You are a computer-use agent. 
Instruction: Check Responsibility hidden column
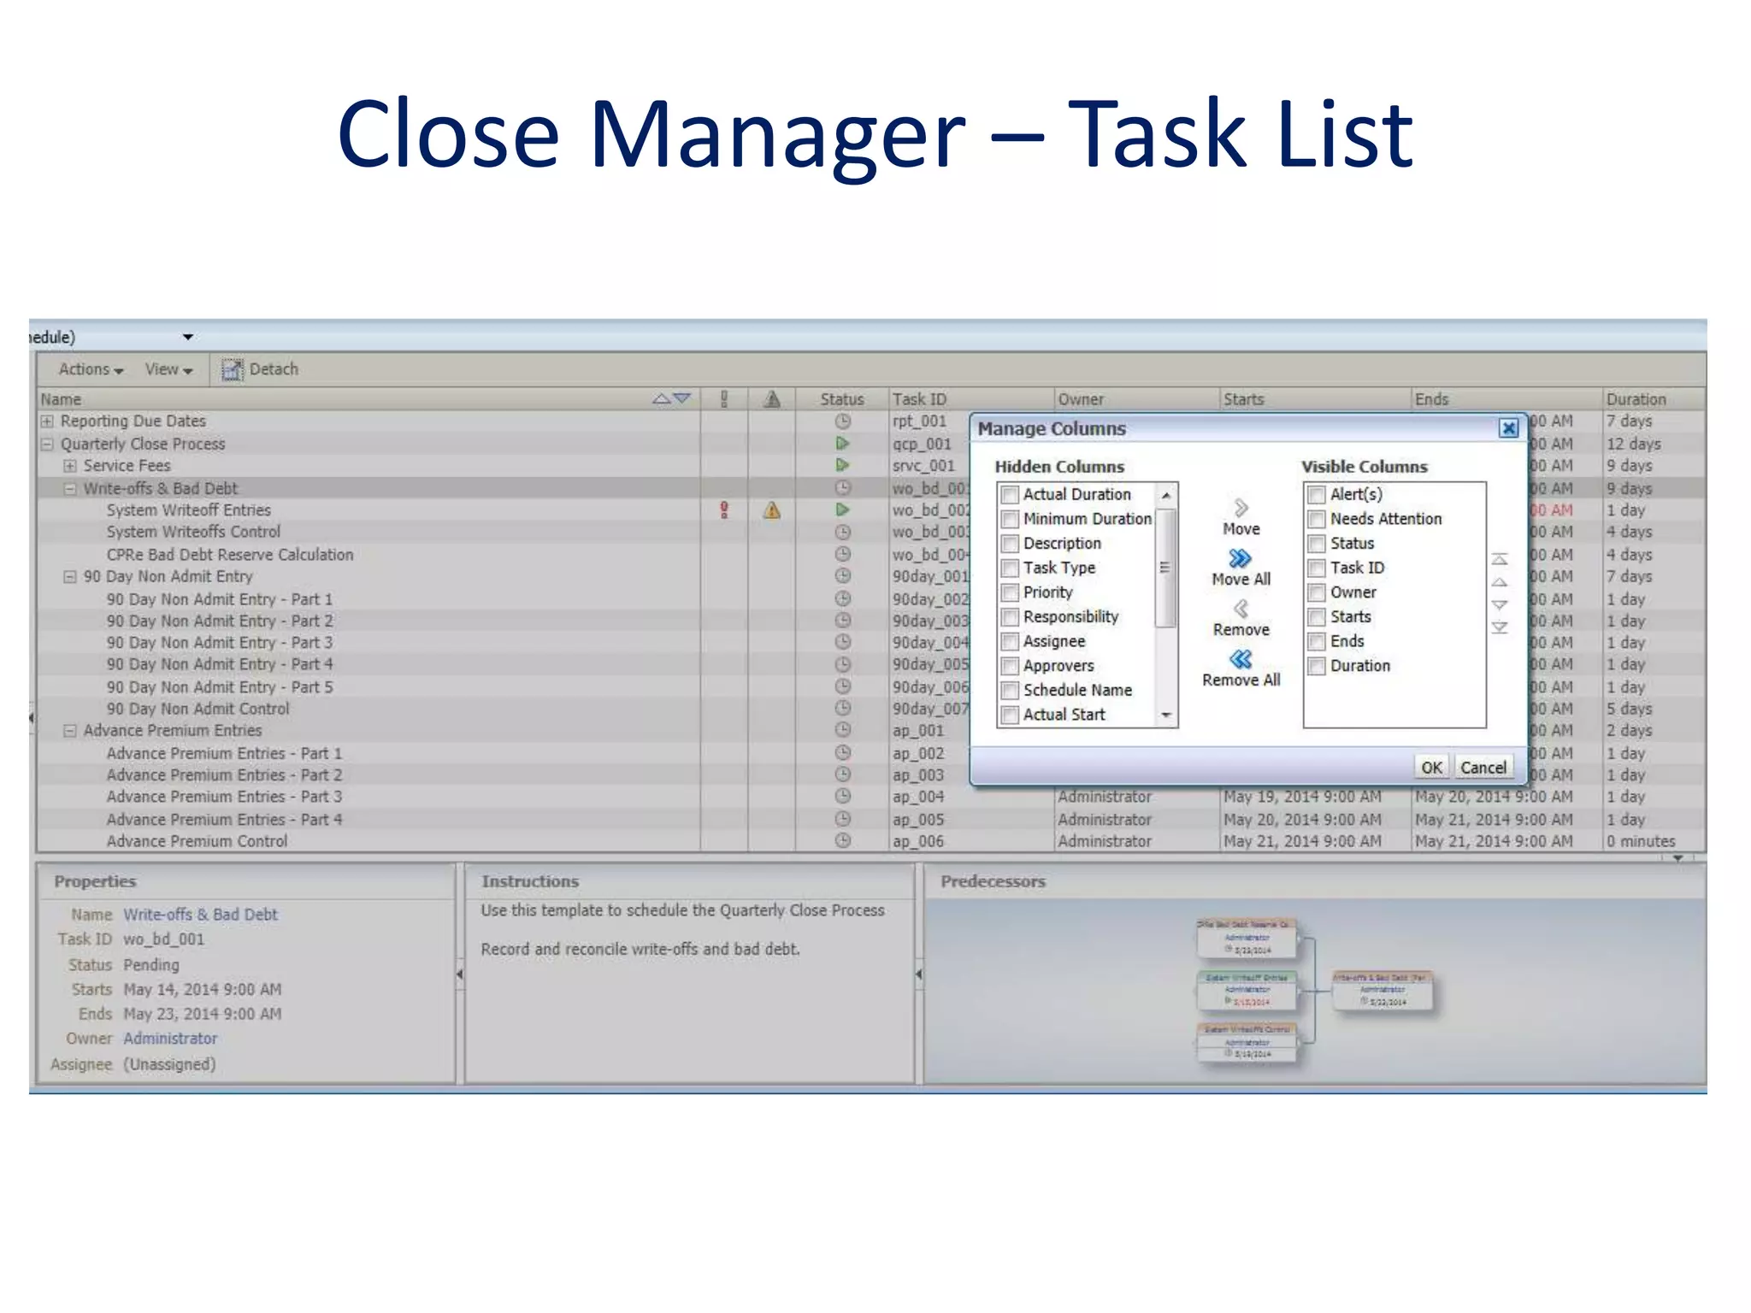(x=1010, y=617)
